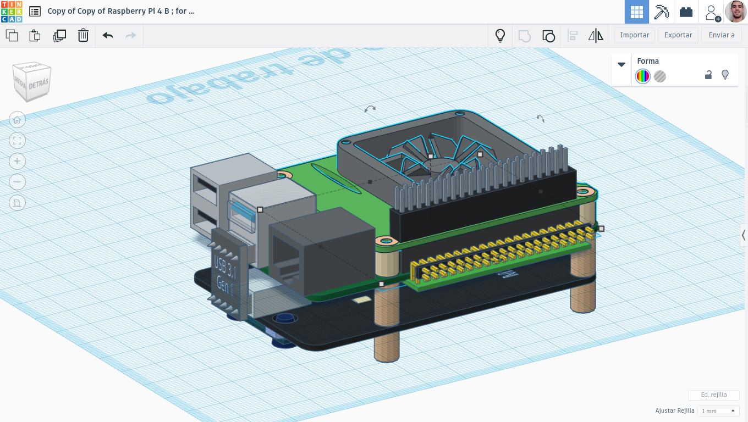Collapse the Forma panel with the arrow
The image size is (748, 422).
coord(621,64)
